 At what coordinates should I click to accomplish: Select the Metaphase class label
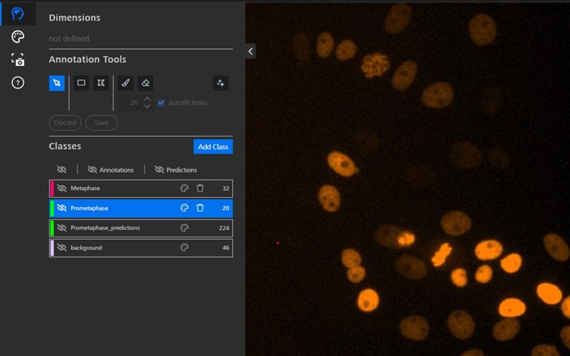coord(85,188)
